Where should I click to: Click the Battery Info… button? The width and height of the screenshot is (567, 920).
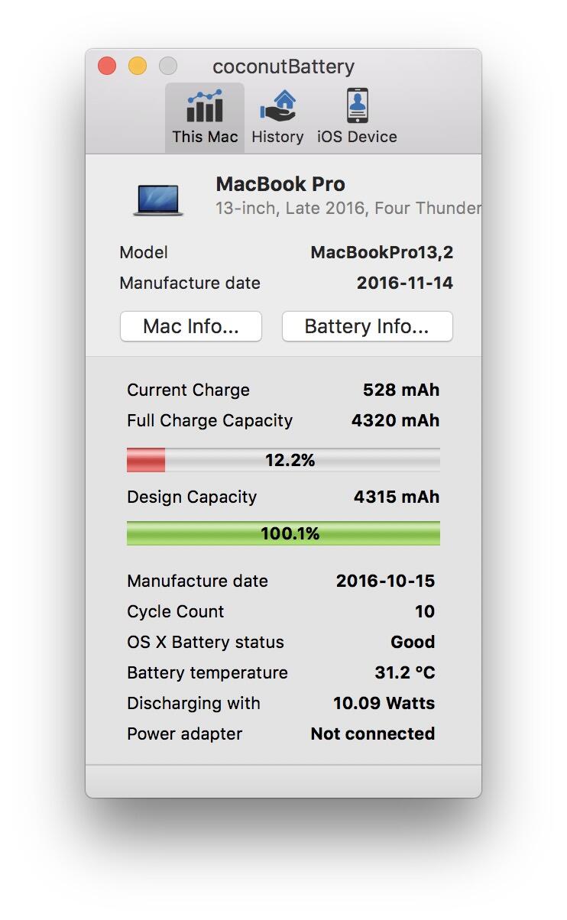367,326
